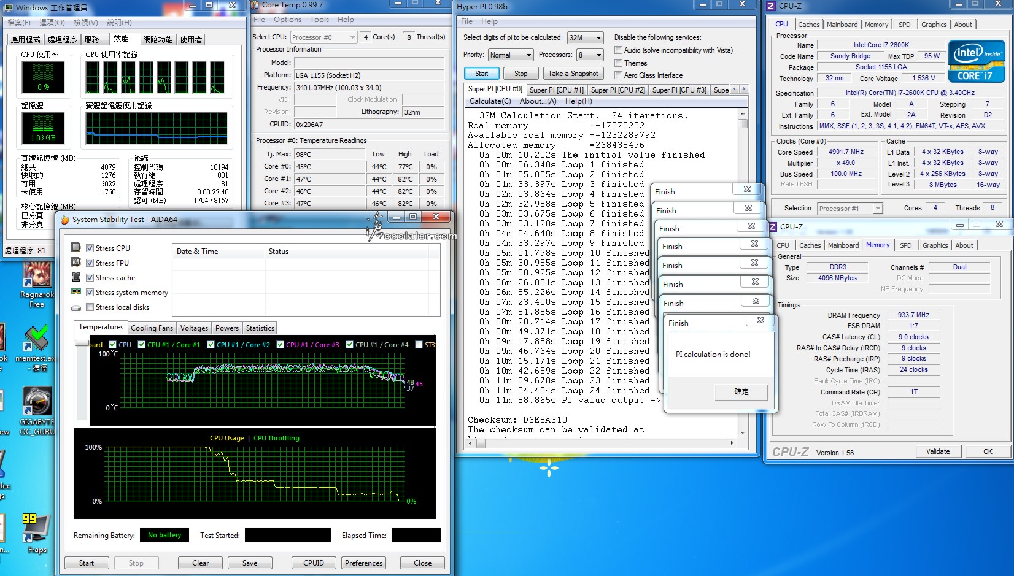This screenshot has height=576, width=1014.
Task: Click the CPU-Z Core Speed value 4901.7 MHz
Action: (x=845, y=152)
